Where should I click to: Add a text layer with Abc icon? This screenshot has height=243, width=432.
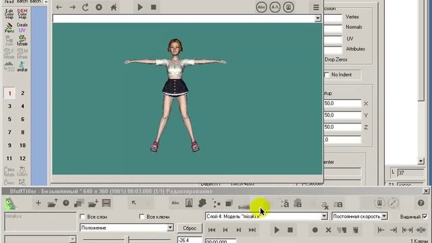click(x=175, y=203)
